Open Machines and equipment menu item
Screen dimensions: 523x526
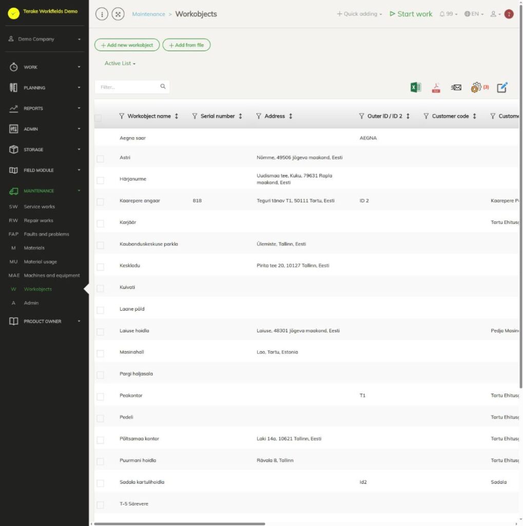tap(52, 275)
